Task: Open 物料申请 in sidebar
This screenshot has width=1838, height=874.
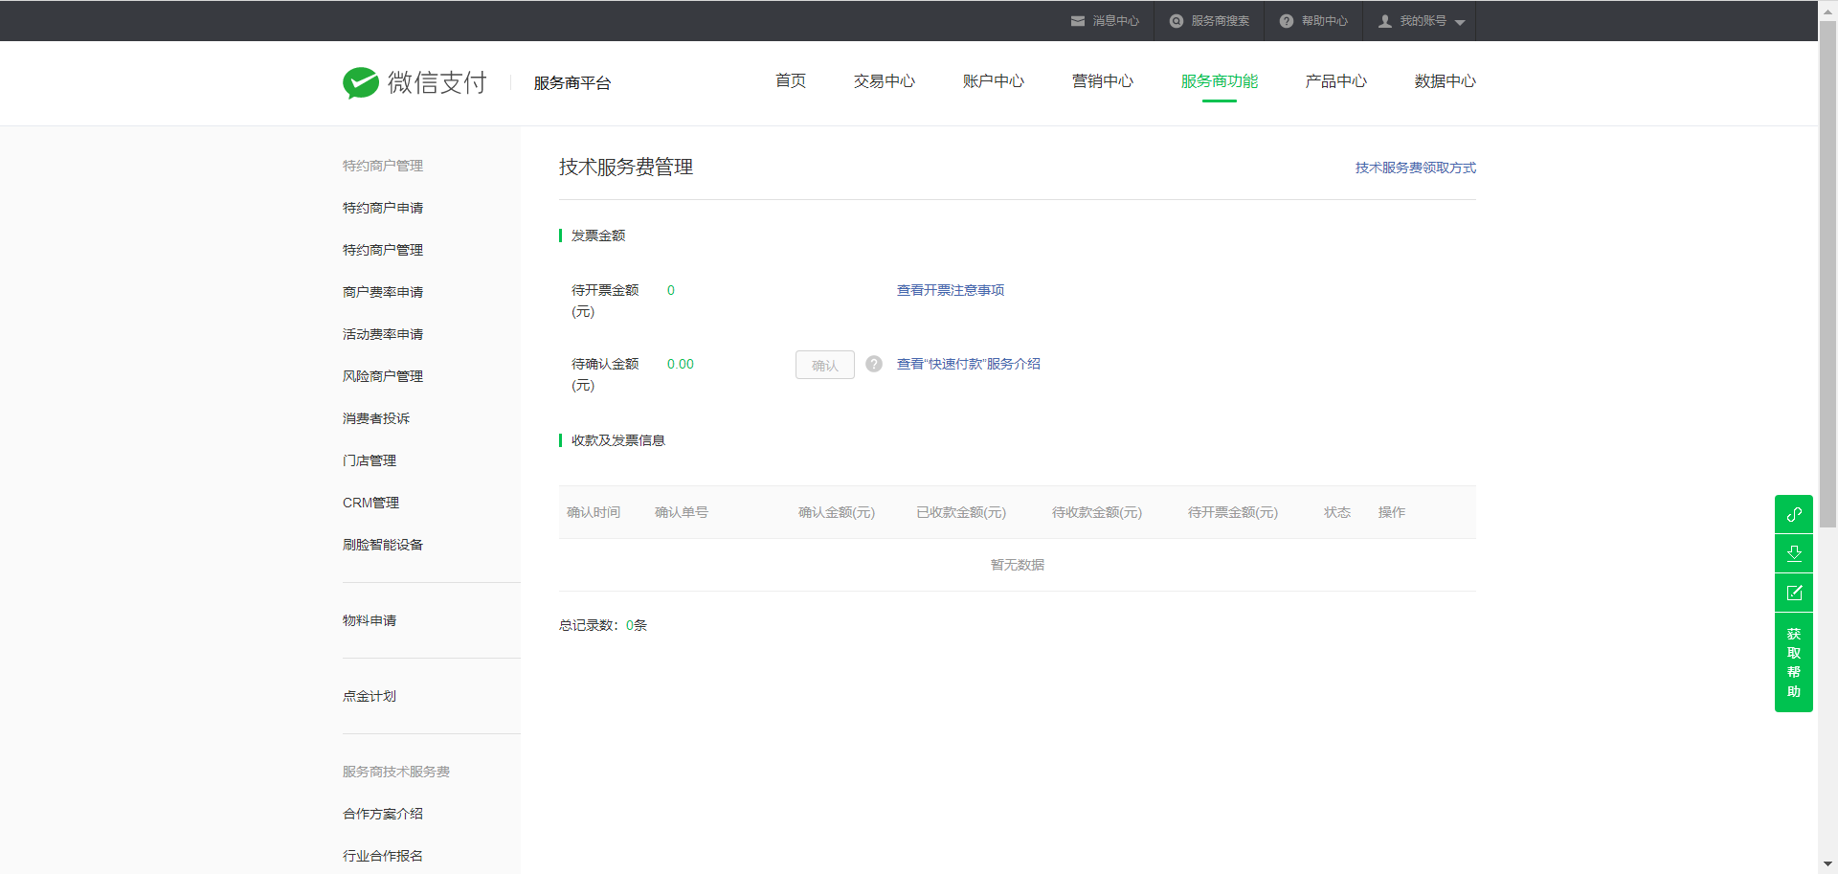Action: (x=370, y=620)
